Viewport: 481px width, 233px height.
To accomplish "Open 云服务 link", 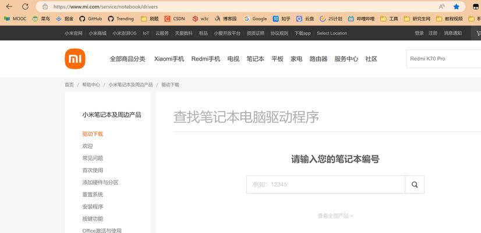I will 162,33.
